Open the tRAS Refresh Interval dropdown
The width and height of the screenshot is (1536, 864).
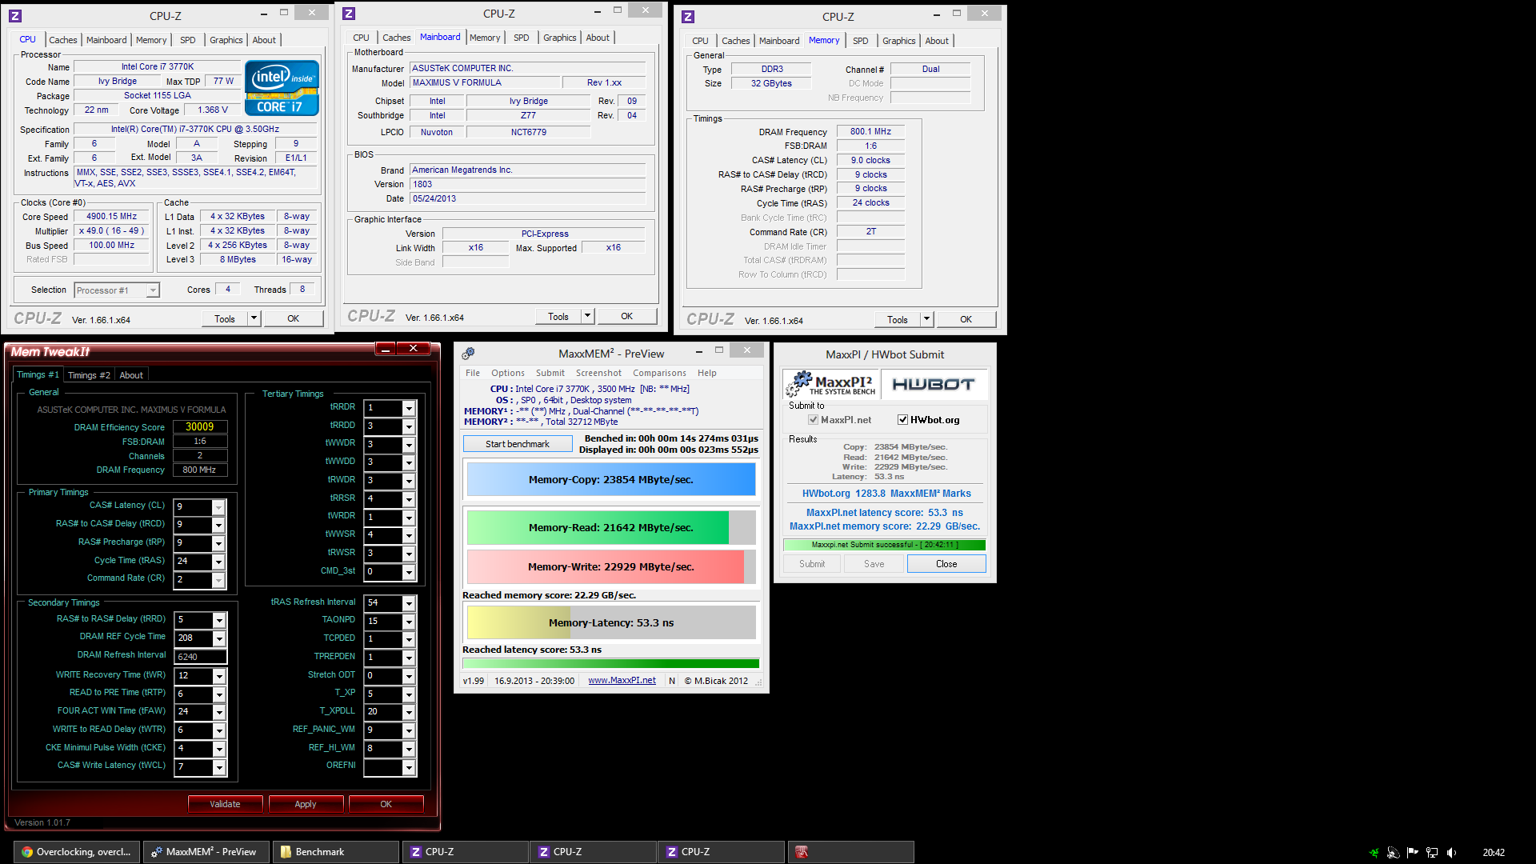(409, 603)
